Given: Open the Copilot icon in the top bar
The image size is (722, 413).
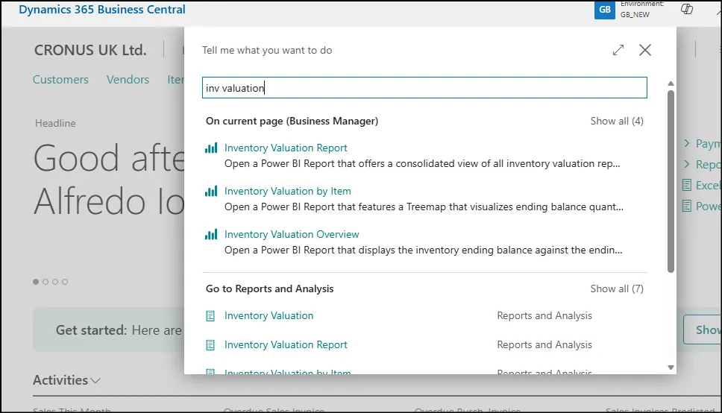Looking at the screenshot, I should point(687,9).
